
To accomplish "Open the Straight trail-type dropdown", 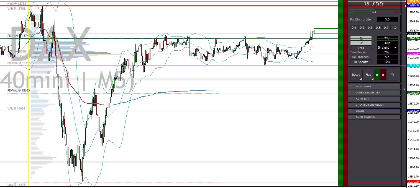I will [387, 48].
